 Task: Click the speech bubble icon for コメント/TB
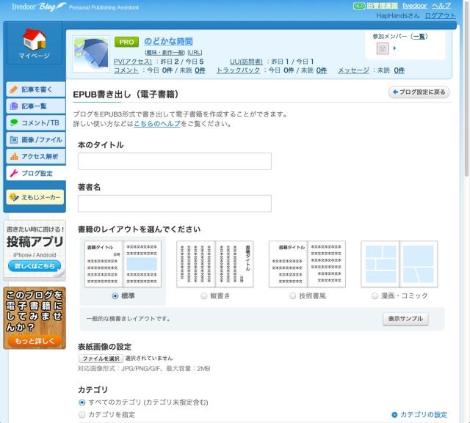(x=14, y=122)
